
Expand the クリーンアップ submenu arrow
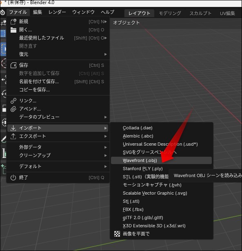coord(105,155)
